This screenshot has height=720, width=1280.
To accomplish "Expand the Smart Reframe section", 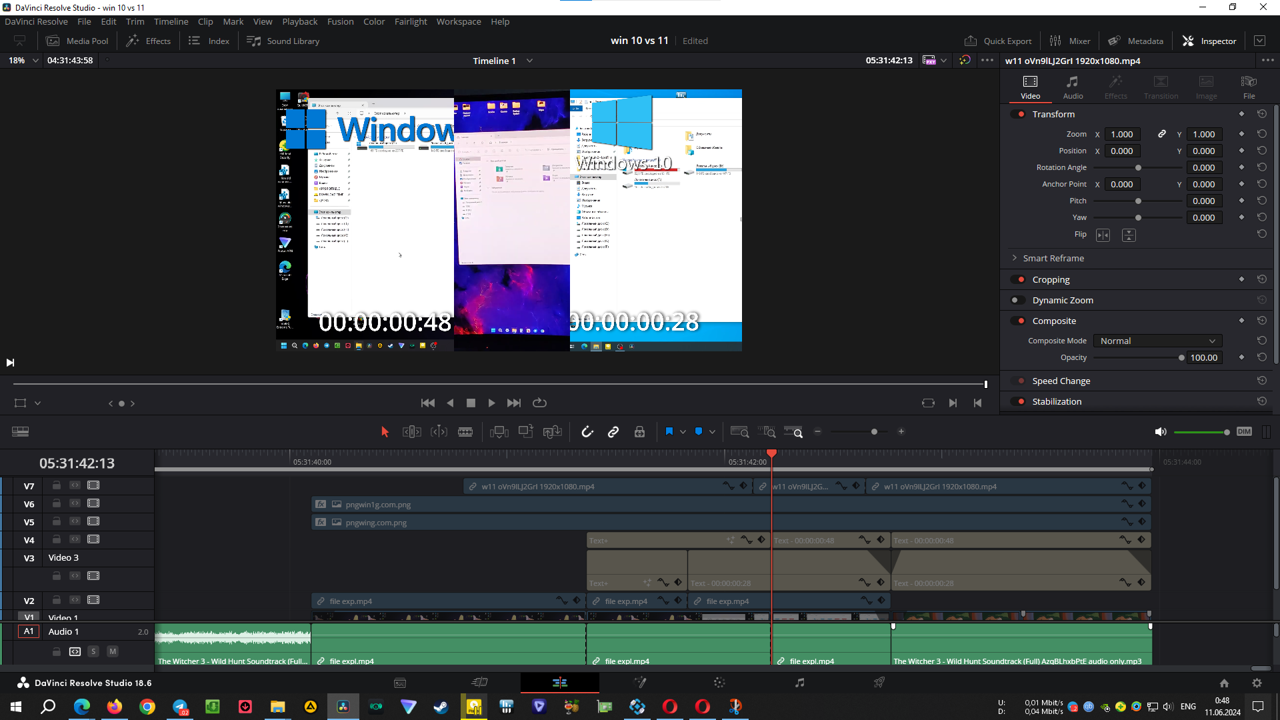I will pos(1015,258).
